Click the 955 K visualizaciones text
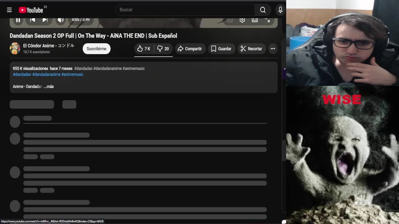Image resolution: width=399 pixels, height=224 pixels. 31,68
